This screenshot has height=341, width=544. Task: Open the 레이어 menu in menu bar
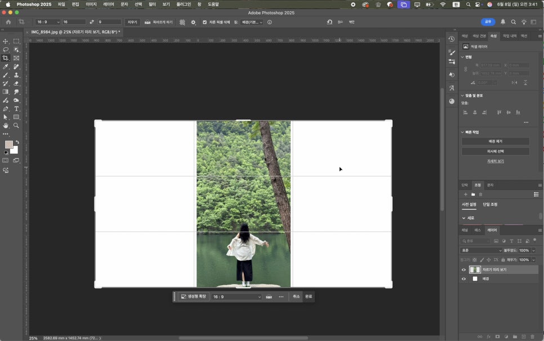[x=109, y=4]
